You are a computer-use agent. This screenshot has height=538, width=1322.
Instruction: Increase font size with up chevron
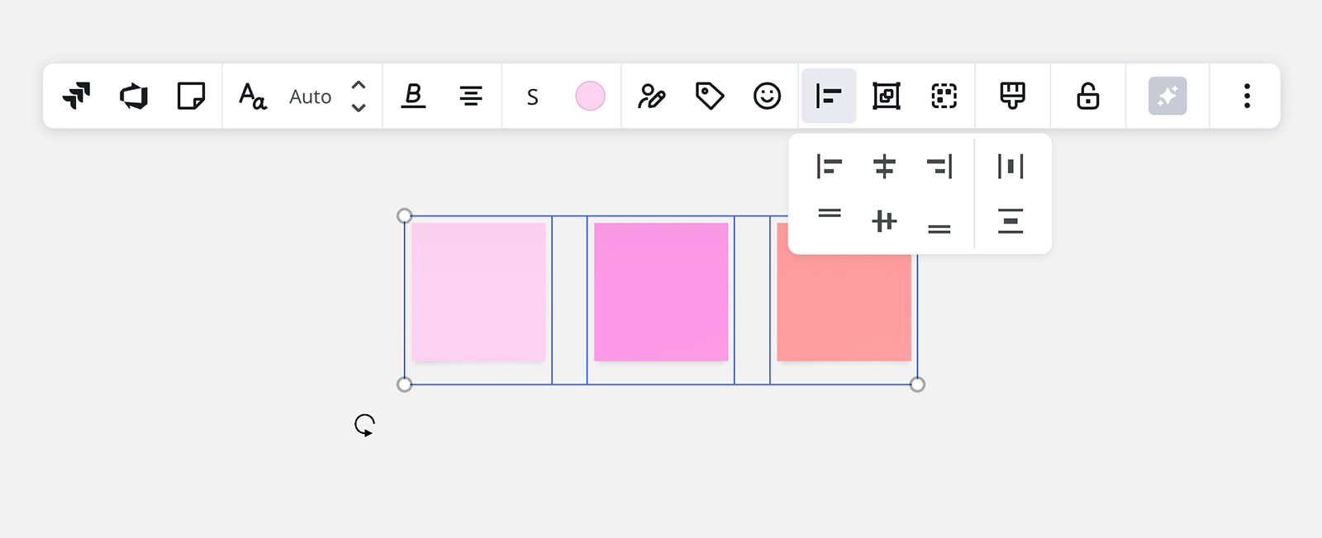[x=359, y=85]
